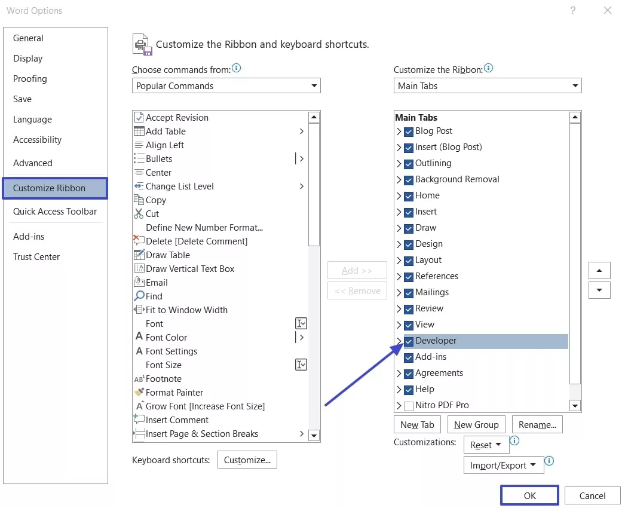Click info icon next to Import/Export
625x508 pixels.
coord(549,461)
